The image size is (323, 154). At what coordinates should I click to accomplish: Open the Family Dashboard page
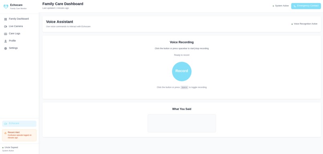(x=19, y=19)
